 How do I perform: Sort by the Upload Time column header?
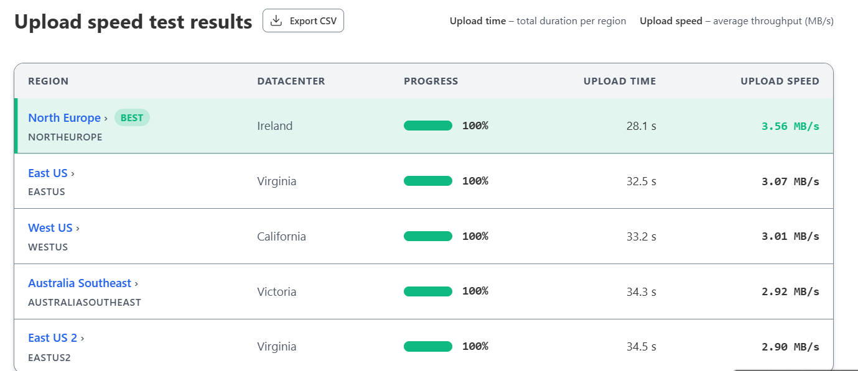[x=619, y=81]
